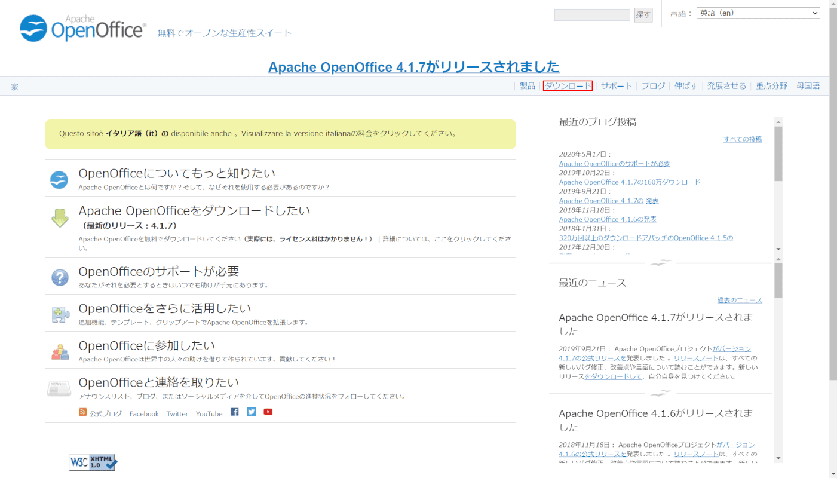Click すべての投稿 link in blog section
The height and width of the screenshot is (478, 837).
pyautogui.click(x=743, y=139)
